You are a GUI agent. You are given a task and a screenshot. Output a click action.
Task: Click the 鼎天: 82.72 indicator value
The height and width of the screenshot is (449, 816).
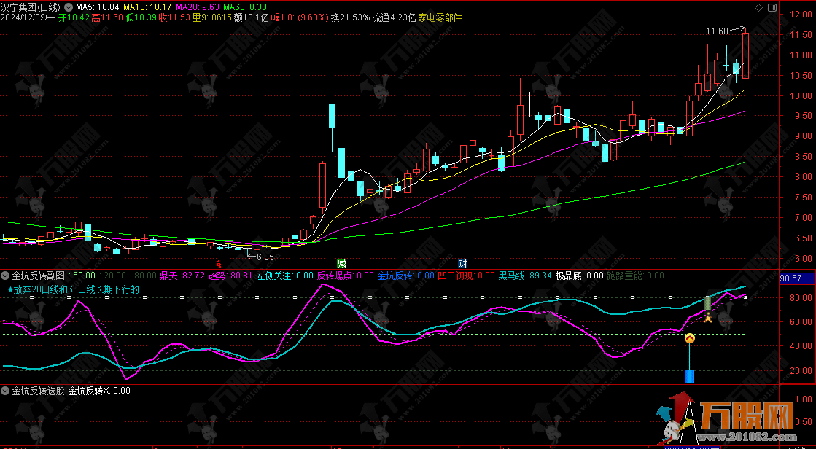(182, 276)
